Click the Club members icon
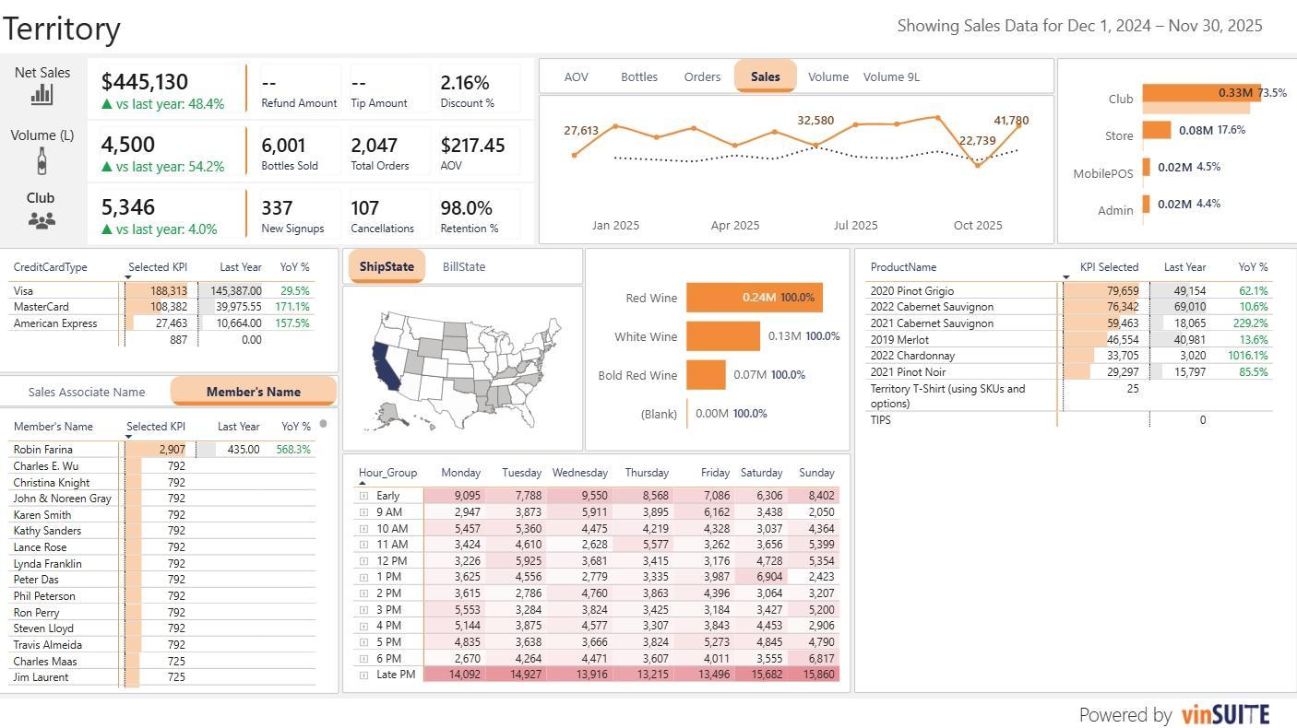The width and height of the screenshot is (1297, 728). [42, 220]
